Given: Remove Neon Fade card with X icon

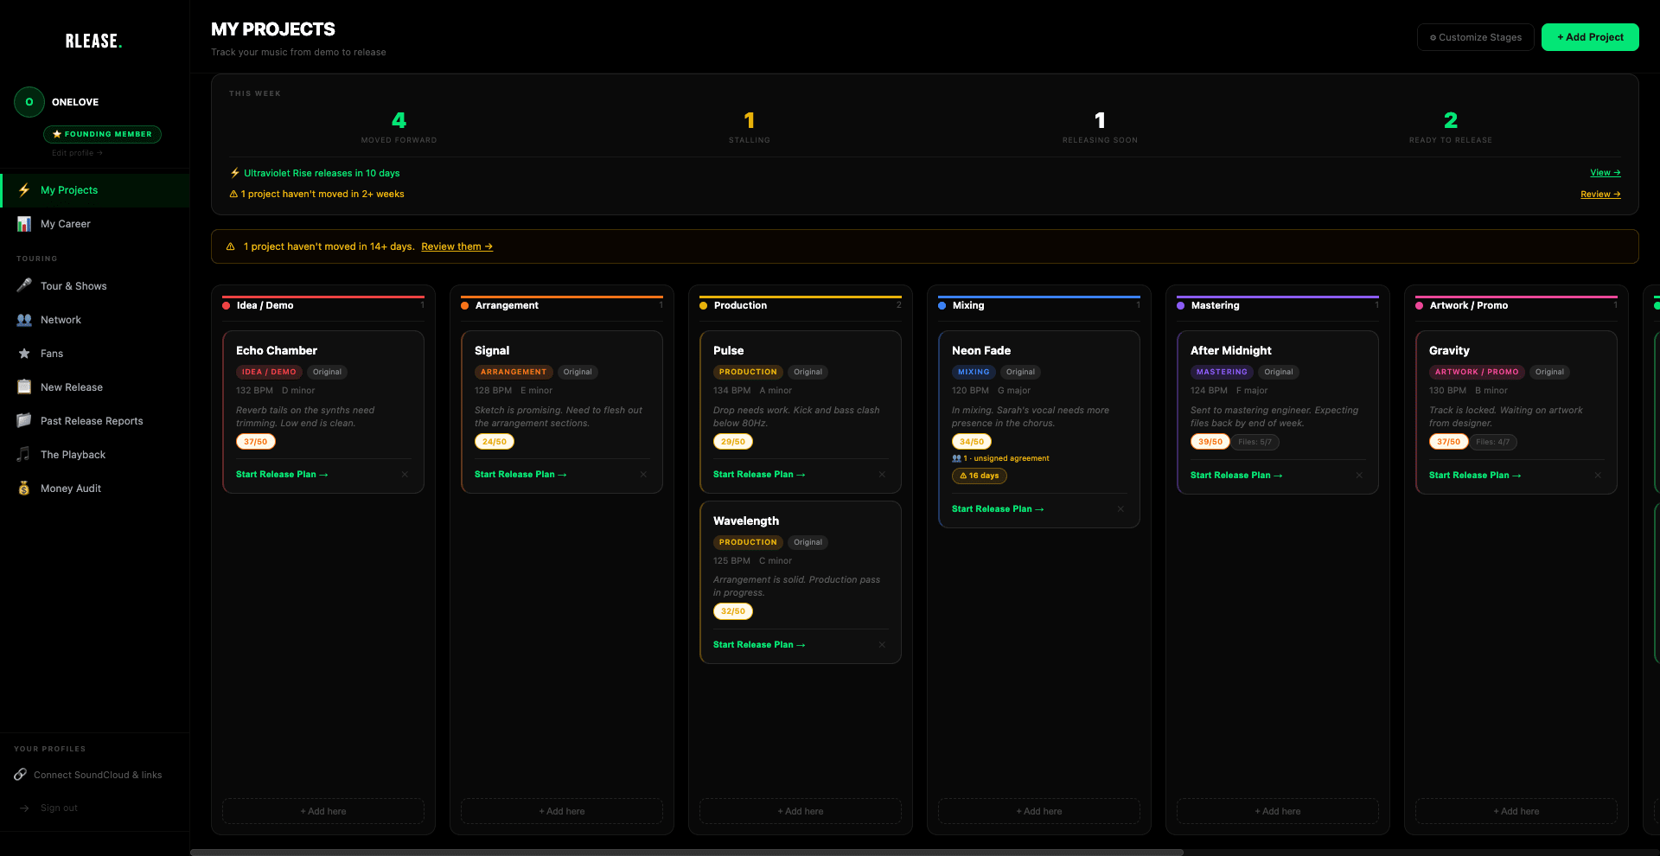Looking at the screenshot, I should pyautogui.click(x=1120, y=509).
